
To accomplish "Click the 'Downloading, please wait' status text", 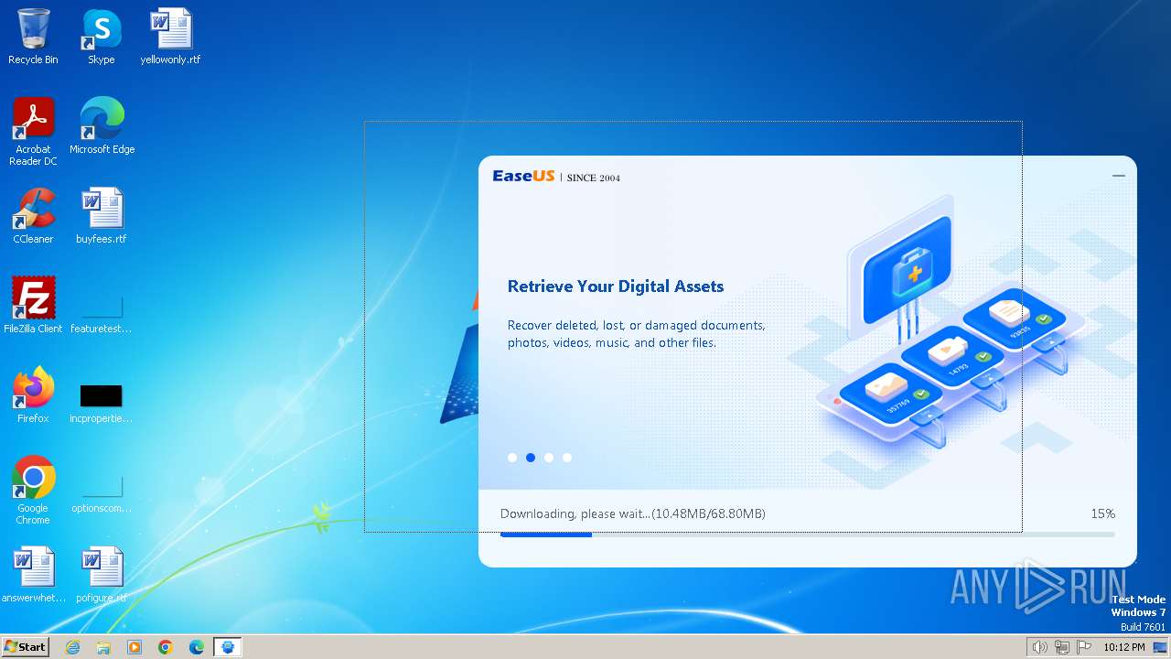I will pos(633,513).
